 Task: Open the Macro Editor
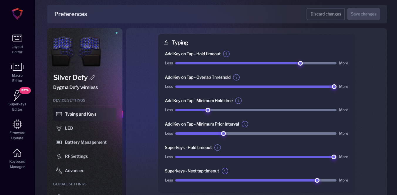tap(17, 73)
